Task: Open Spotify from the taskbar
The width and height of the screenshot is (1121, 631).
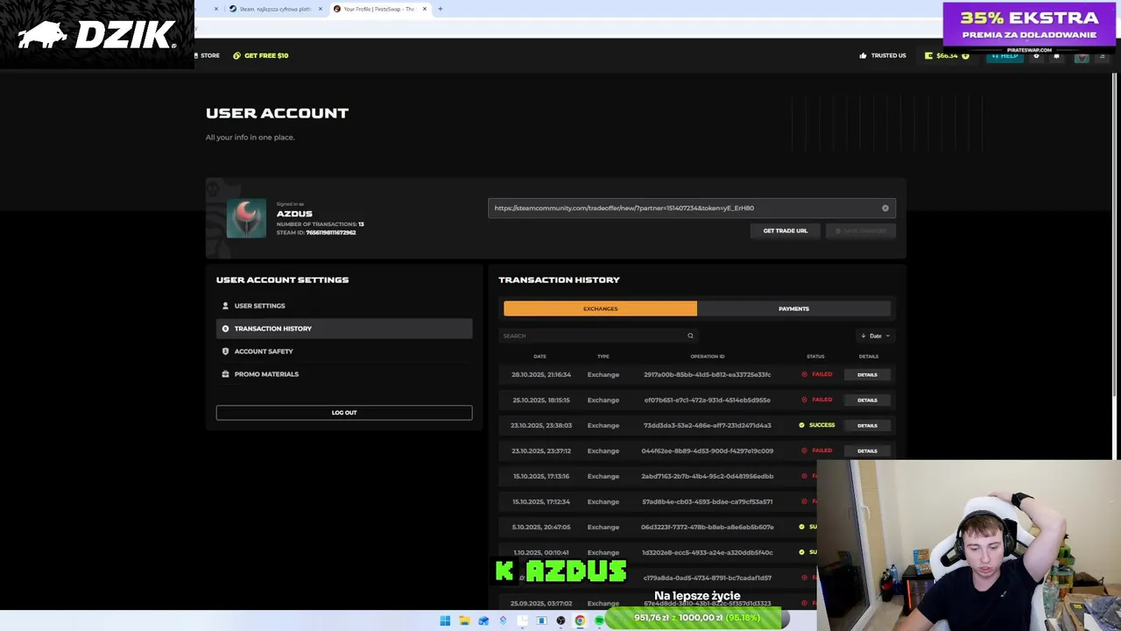Action: point(599,620)
